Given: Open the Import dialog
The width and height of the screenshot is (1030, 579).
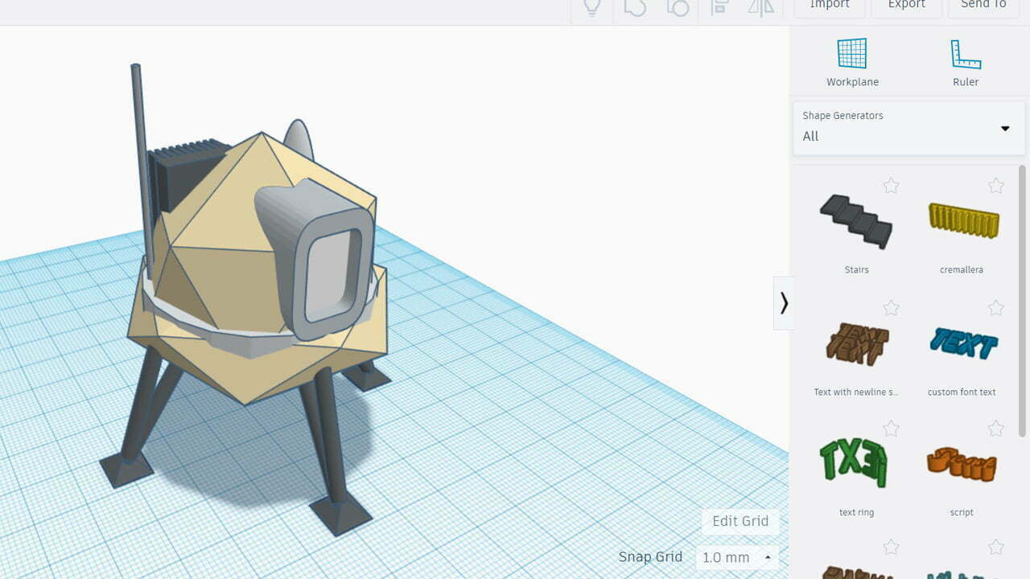Looking at the screenshot, I should [x=830, y=6].
